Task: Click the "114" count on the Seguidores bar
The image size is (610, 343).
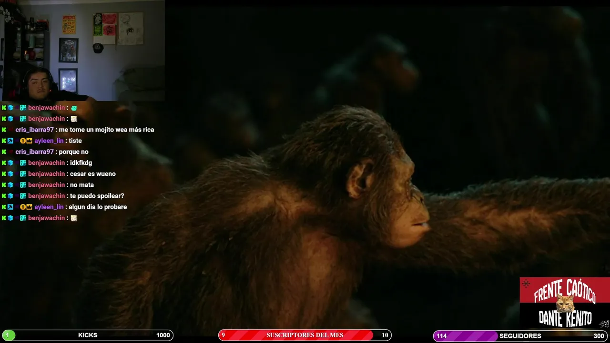Action: coord(442,336)
